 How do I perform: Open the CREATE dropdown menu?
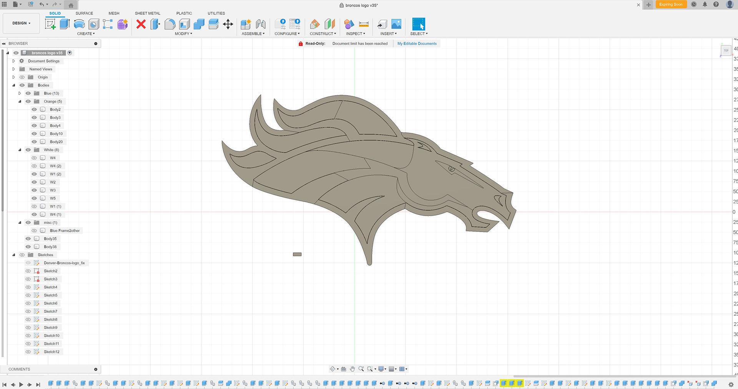(86, 34)
